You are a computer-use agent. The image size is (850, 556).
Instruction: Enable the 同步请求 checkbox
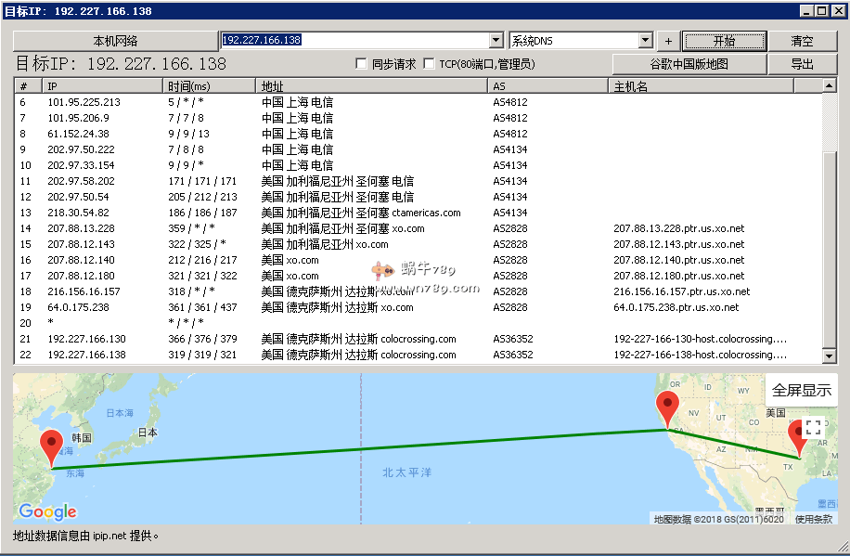[x=362, y=64]
